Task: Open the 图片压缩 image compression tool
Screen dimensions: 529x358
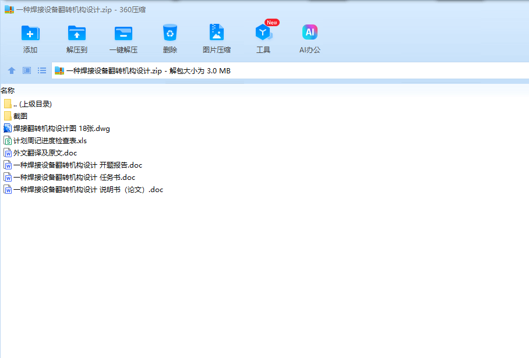Action: (217, 33)
